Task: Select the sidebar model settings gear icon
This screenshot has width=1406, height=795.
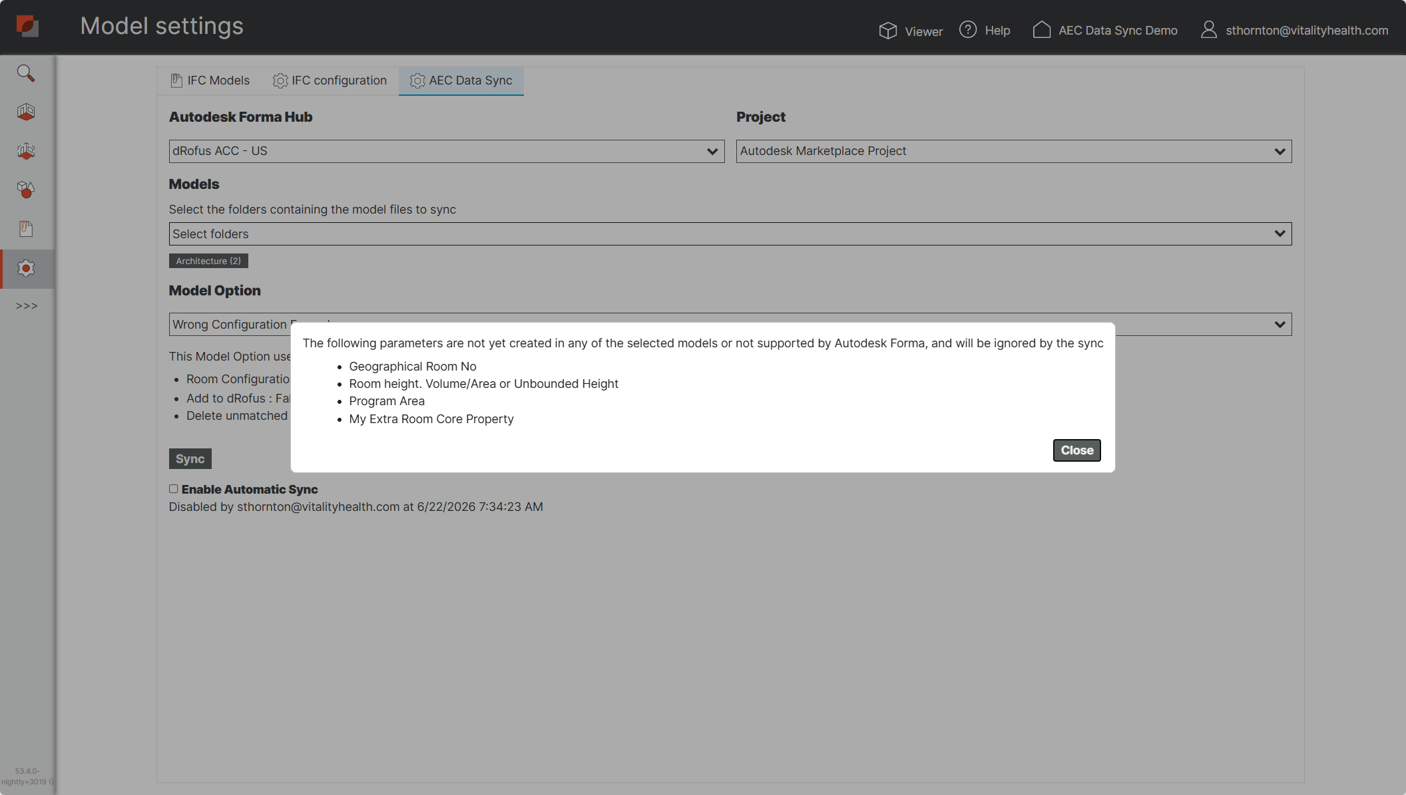Action: tap(26, 269)
